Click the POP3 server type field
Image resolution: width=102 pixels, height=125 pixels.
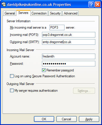click(57, 27)
